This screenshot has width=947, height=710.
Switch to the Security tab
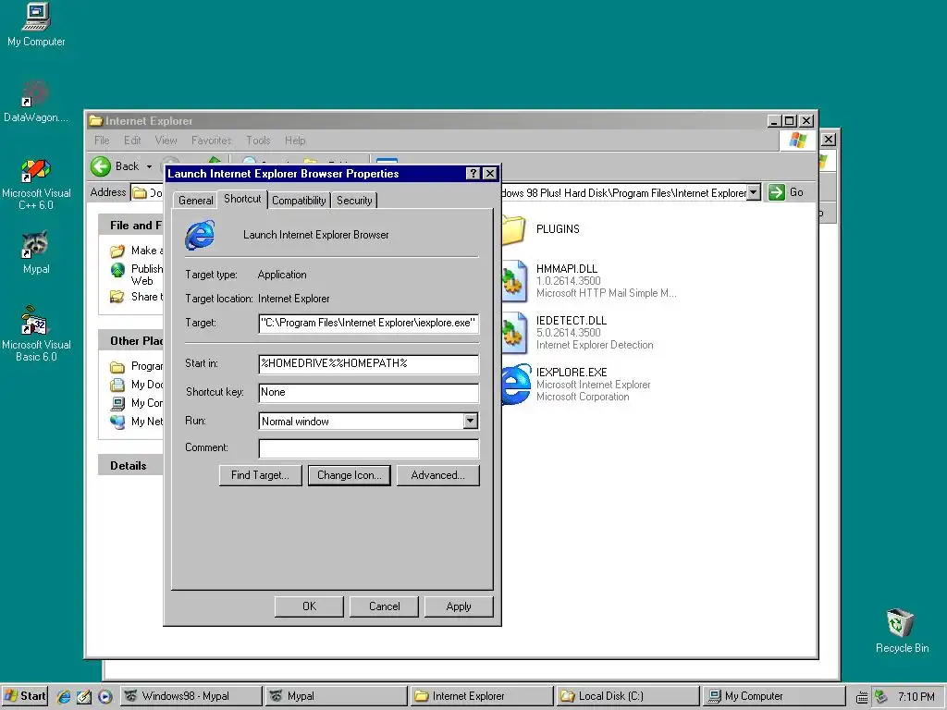click(354, 201)
